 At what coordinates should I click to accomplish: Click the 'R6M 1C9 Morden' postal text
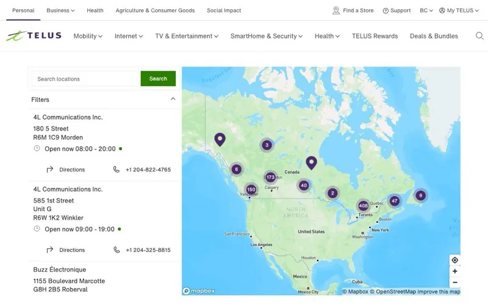58,138
